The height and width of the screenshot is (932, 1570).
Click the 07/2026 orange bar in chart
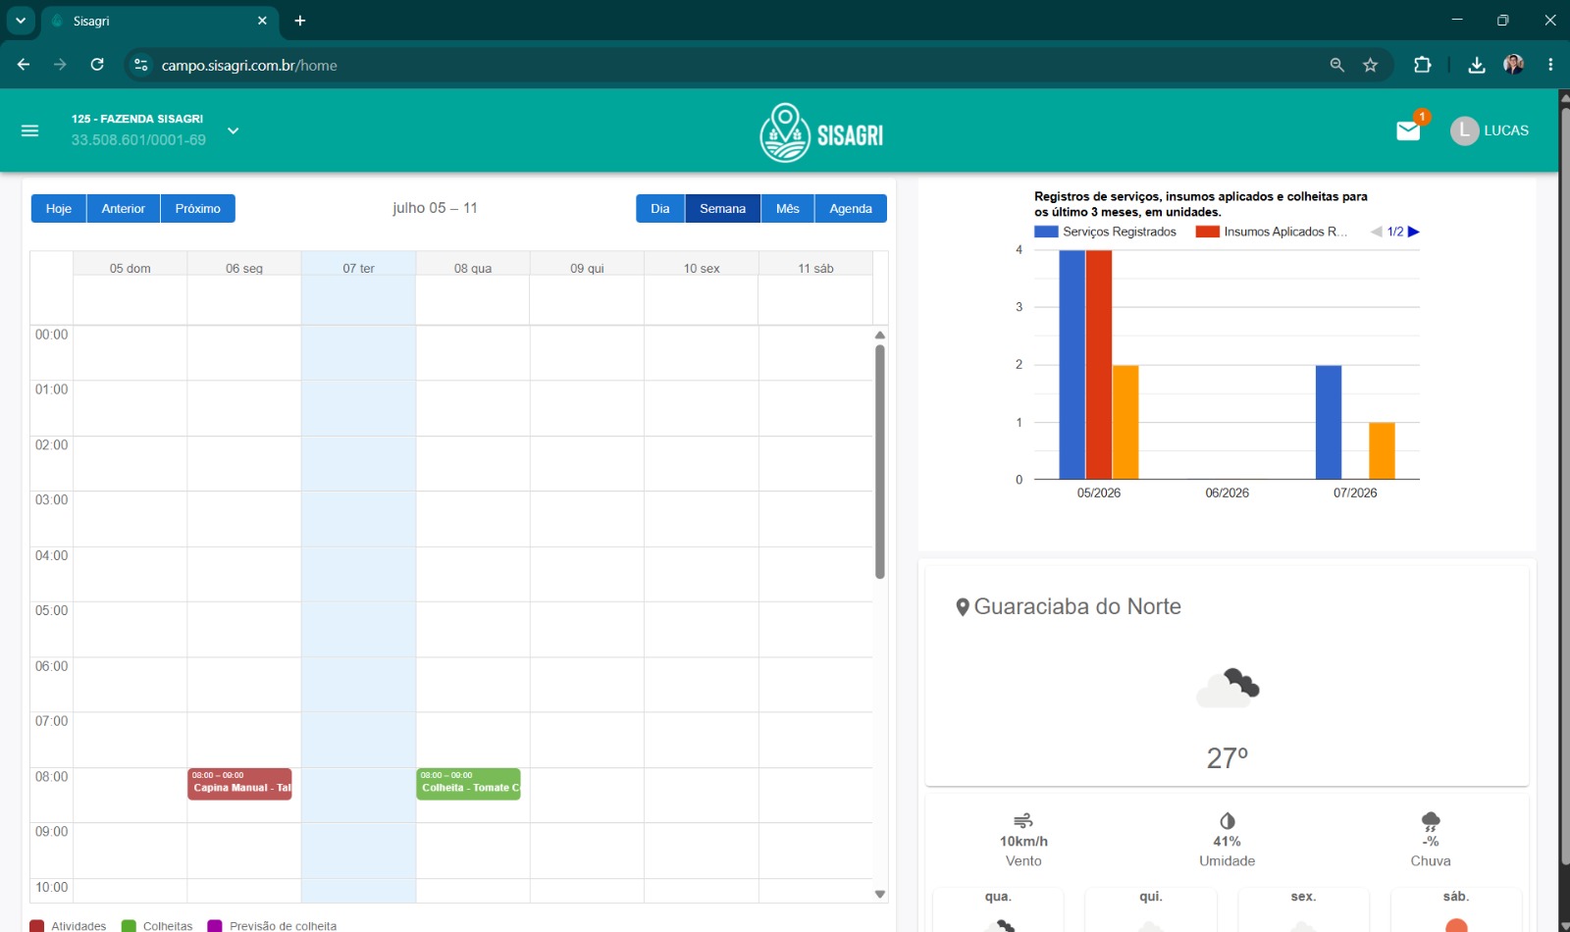pos(1382,450)
